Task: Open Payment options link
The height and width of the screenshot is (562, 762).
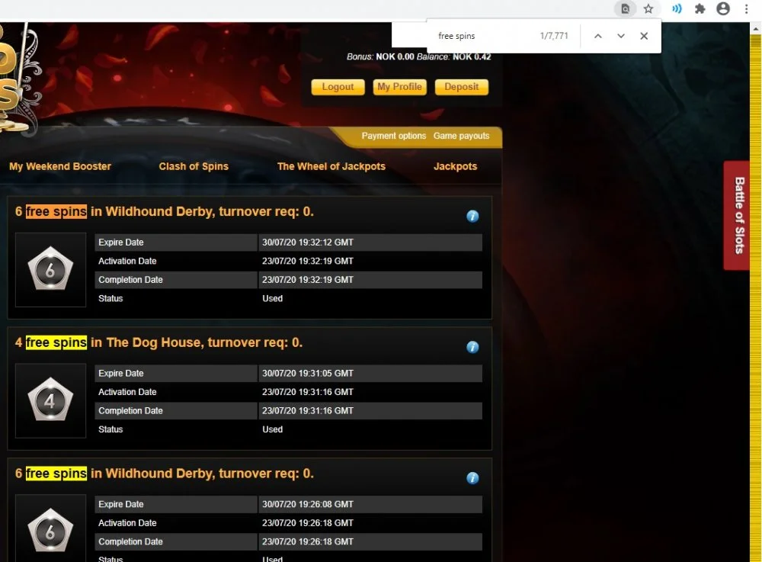Action: pyautogui.click(x=394, y=136)
